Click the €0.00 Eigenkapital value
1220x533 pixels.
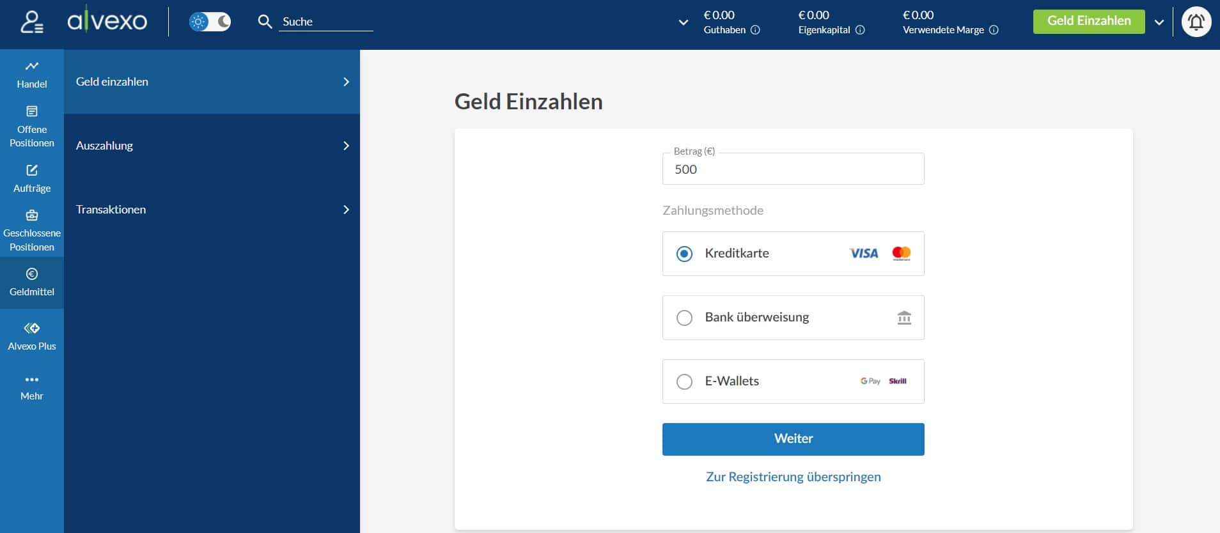tap(814, 15)
